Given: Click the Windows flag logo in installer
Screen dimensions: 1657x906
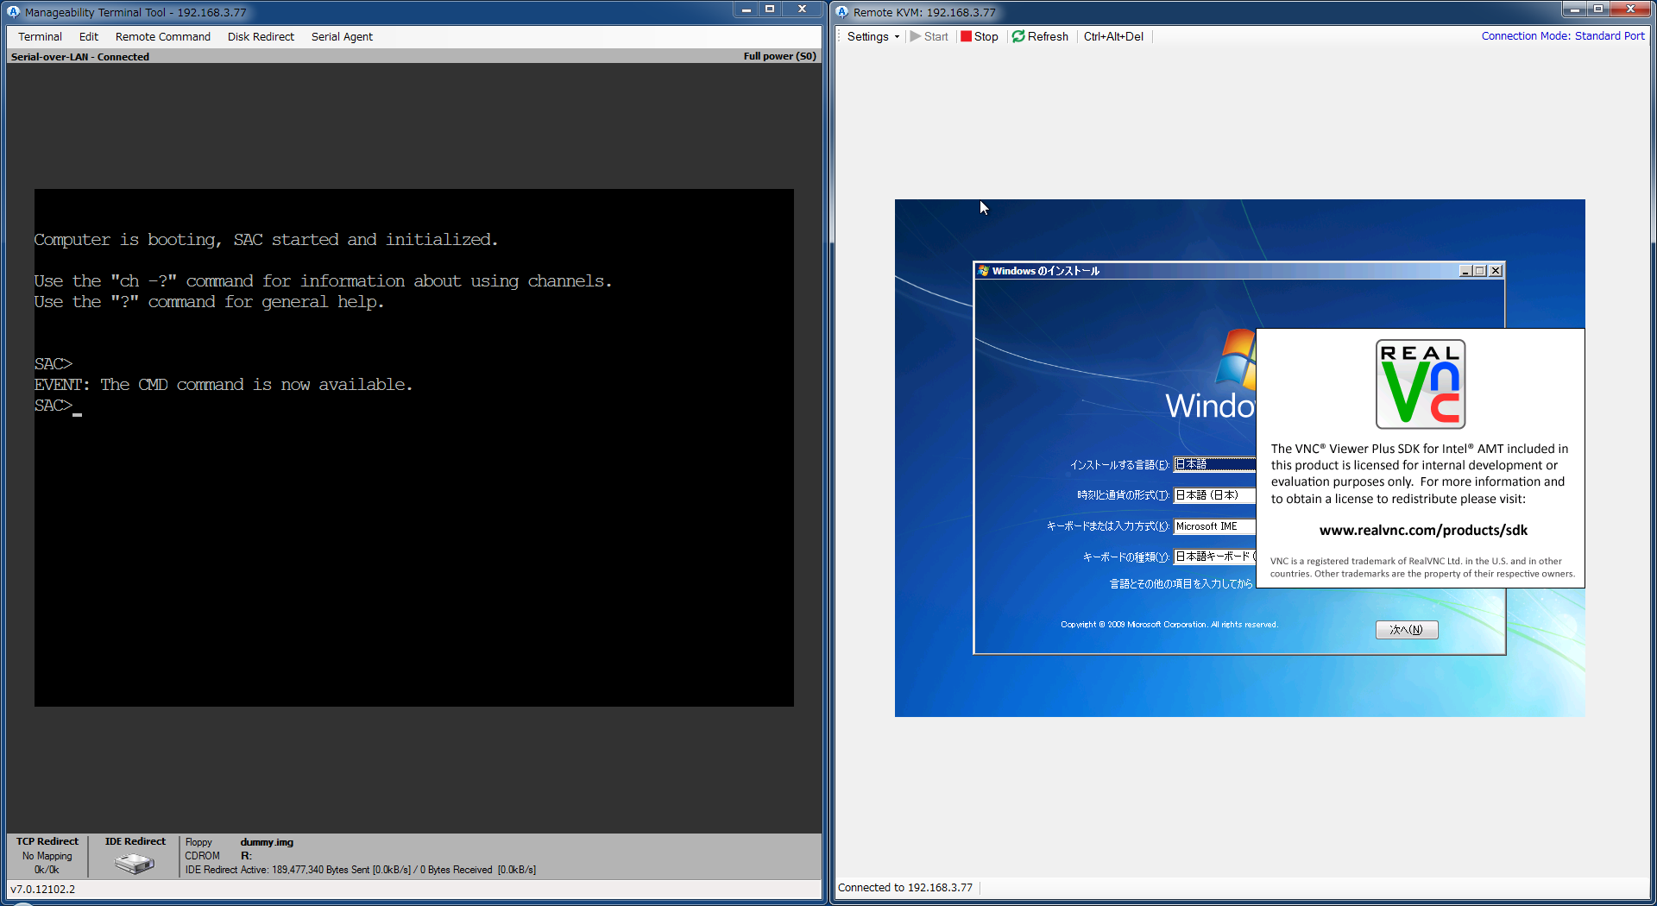Looking at the screenshot, I should 1236,358.
